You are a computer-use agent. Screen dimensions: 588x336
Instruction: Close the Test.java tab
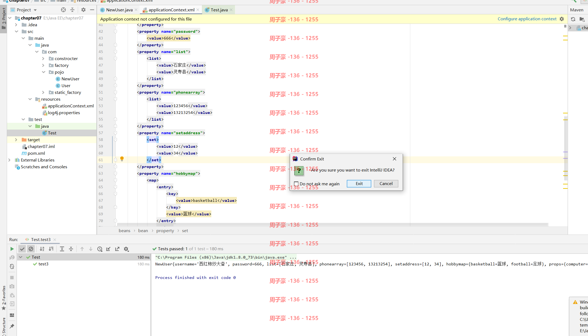[x=231, y=10]
